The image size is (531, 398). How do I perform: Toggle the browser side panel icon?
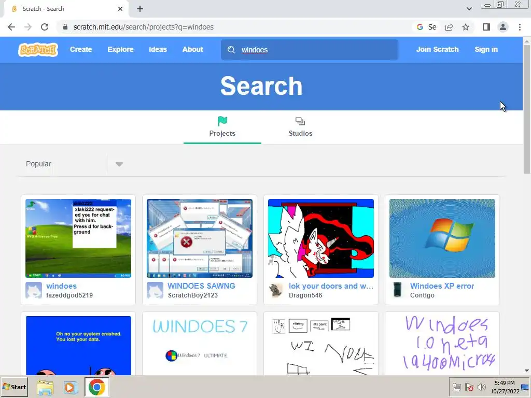coord(486,27)
